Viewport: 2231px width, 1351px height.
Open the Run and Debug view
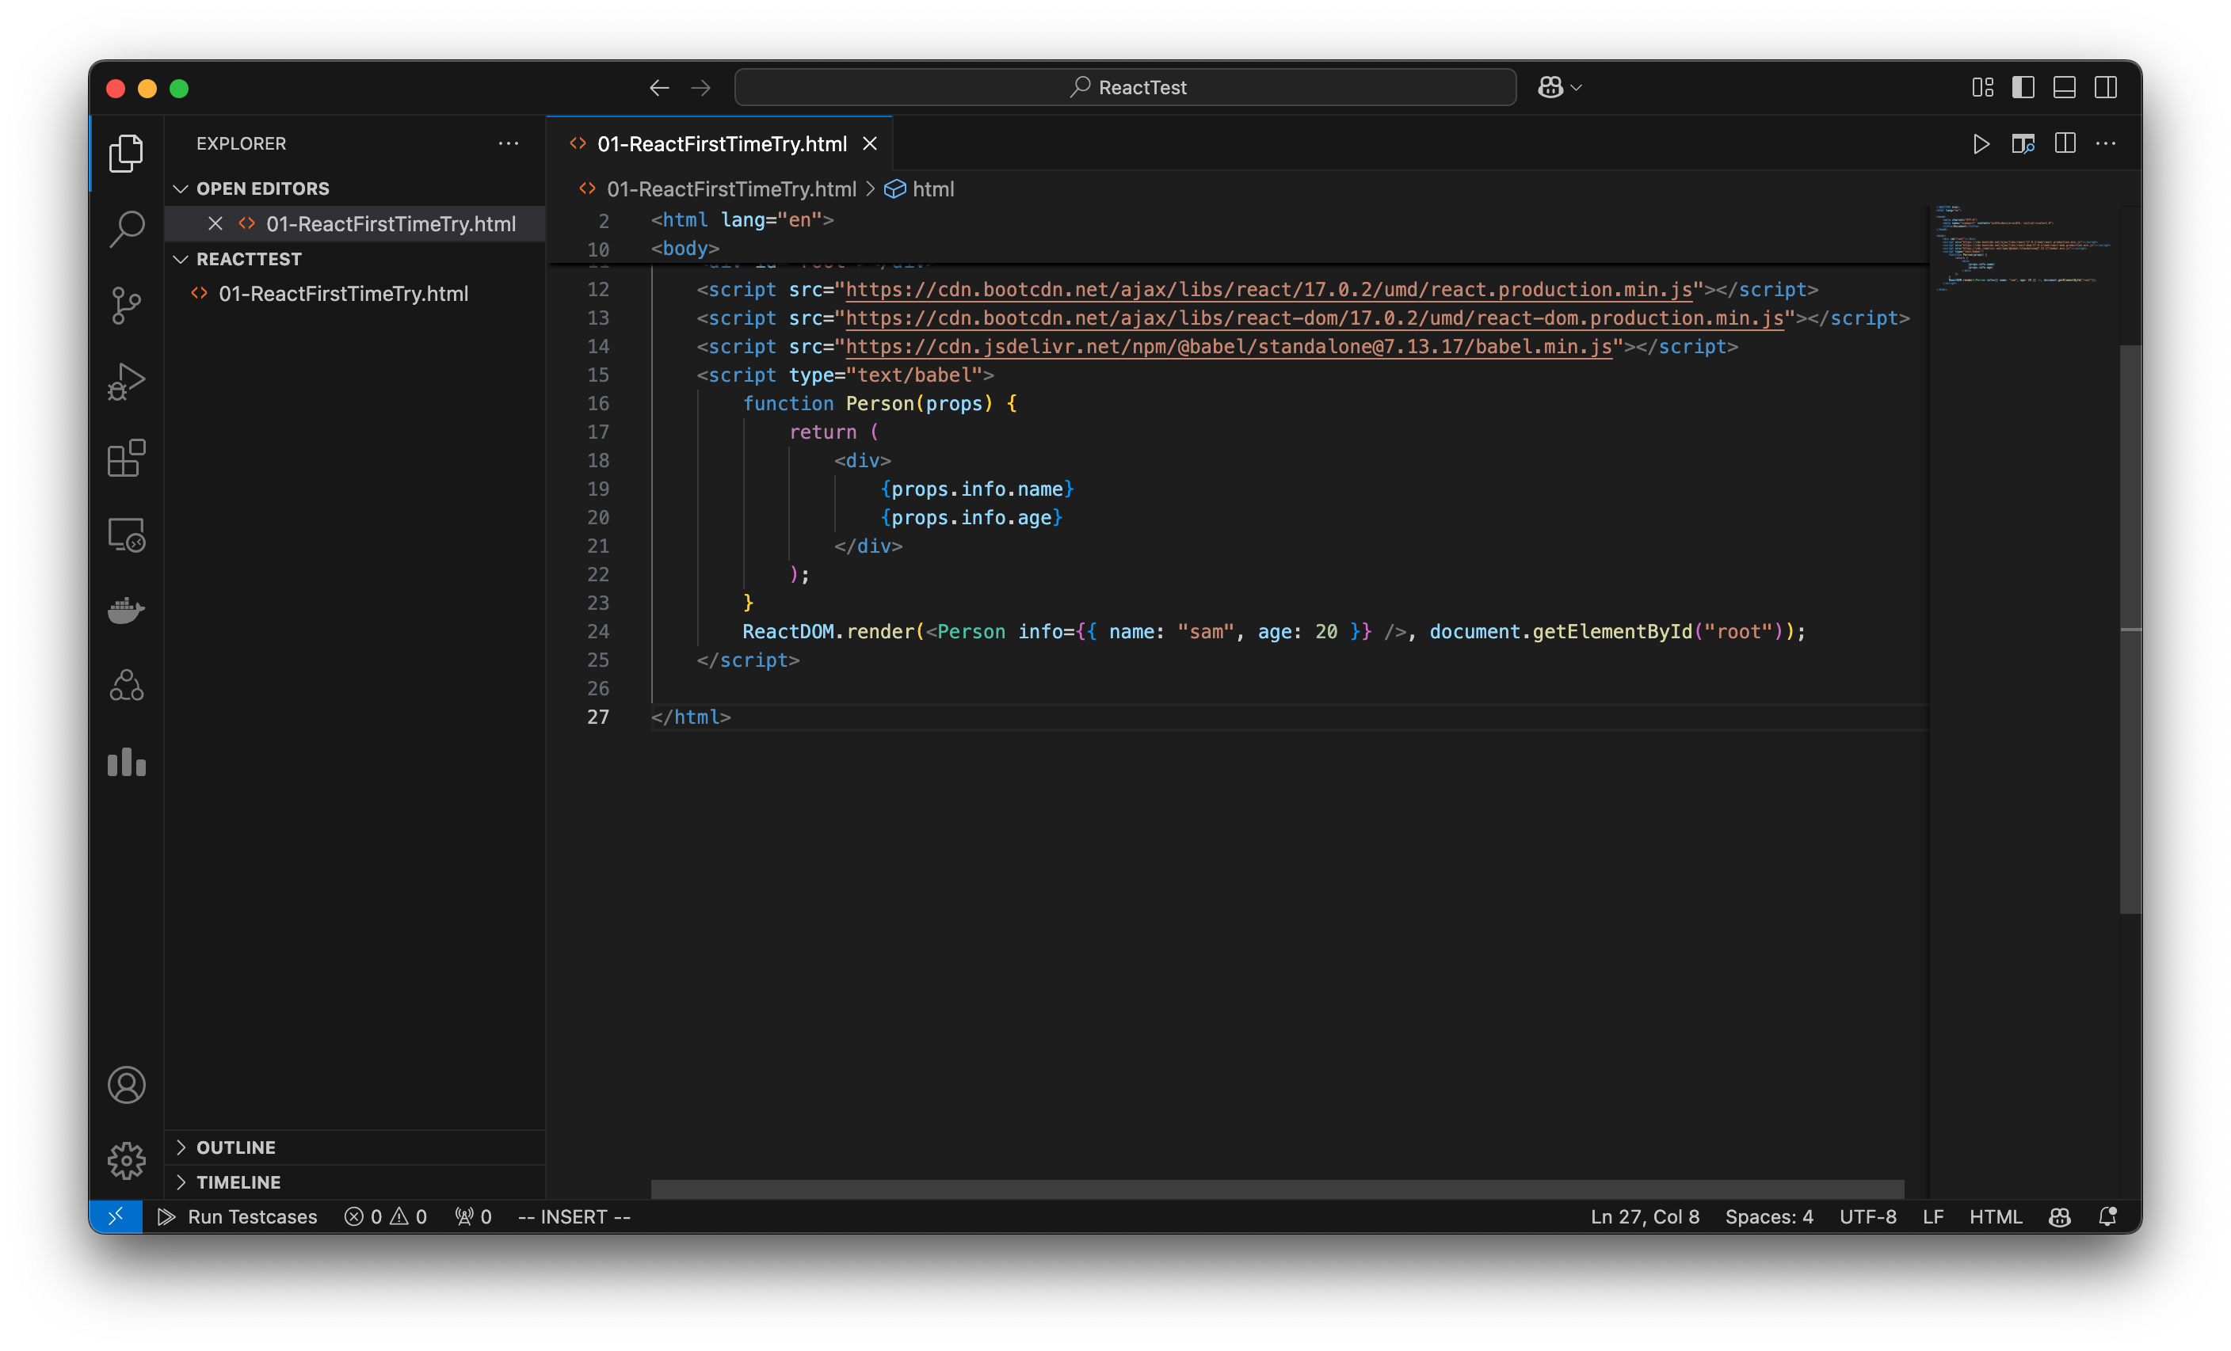pos(126,381)
